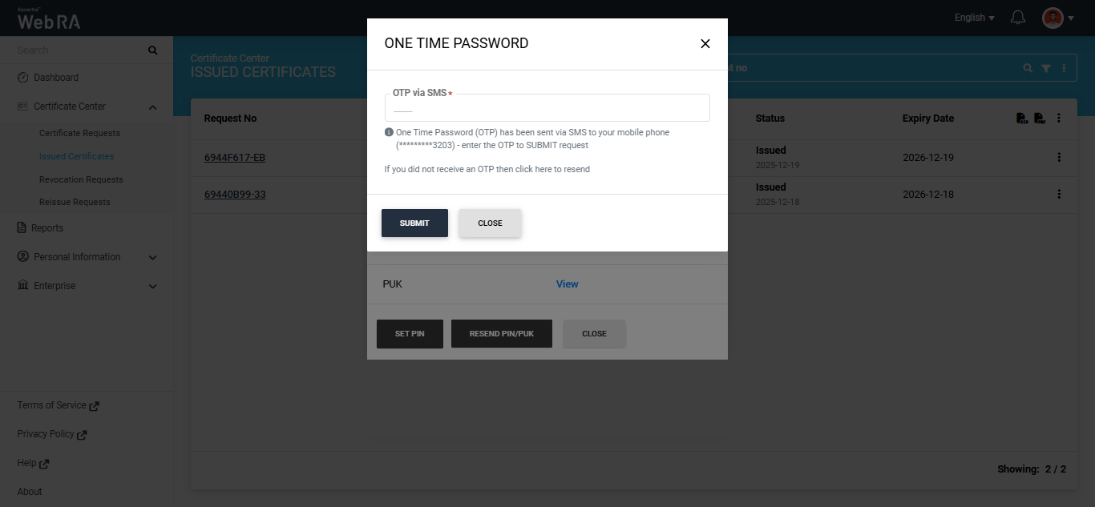
Task: Open the user avatar profile menu
Action: [1053, 18]
